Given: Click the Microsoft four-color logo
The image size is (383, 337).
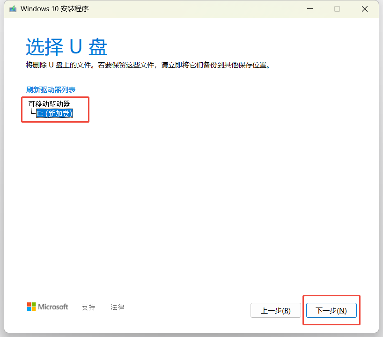Looking at the screenshot, I should (x=31, y=307).
